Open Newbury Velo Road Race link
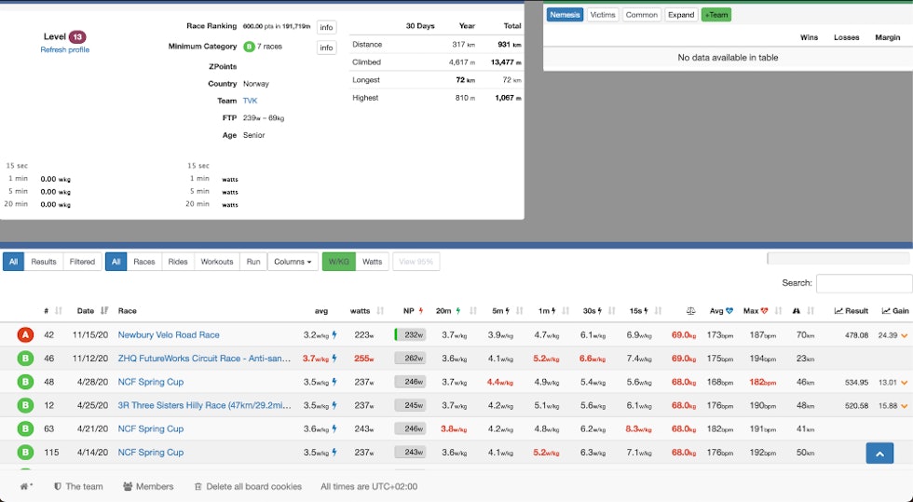 169,335
